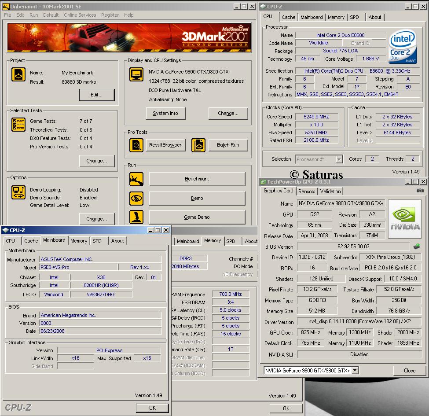Image resolution: width=429 pixels, height=416 pixels.
Task: Click the Subvendor XFX Pine Group field
Action: click(x=390, y=257)
